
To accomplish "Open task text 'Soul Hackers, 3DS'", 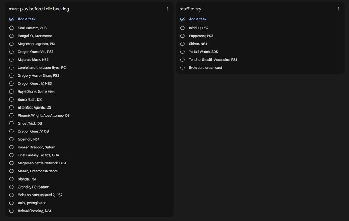I will coord(32,28).
